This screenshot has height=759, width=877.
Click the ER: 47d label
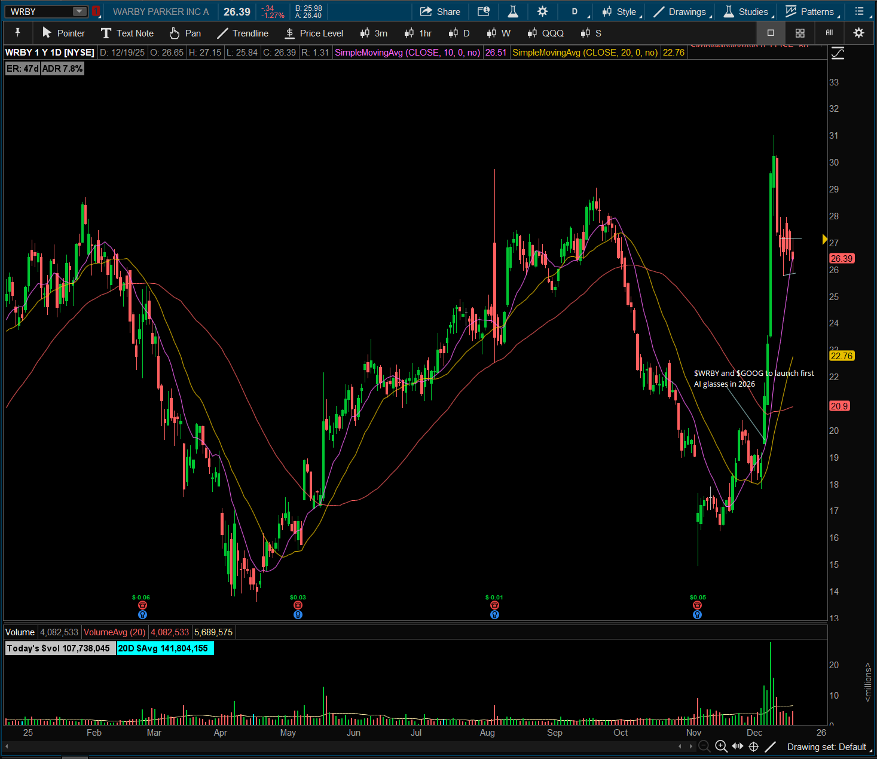23,69
